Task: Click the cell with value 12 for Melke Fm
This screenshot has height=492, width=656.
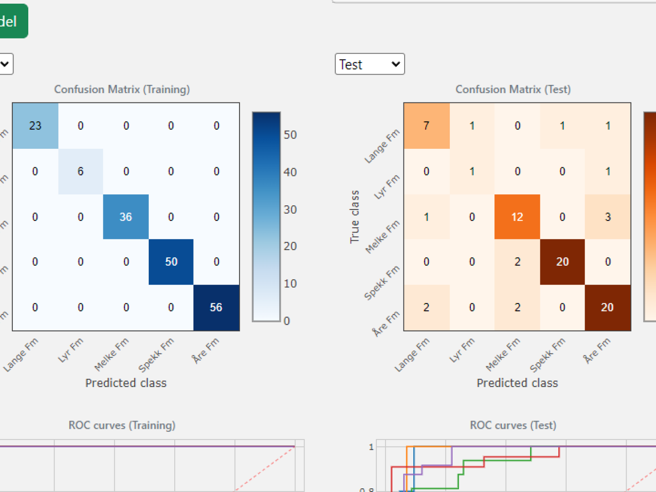Action: pos(517,217)
